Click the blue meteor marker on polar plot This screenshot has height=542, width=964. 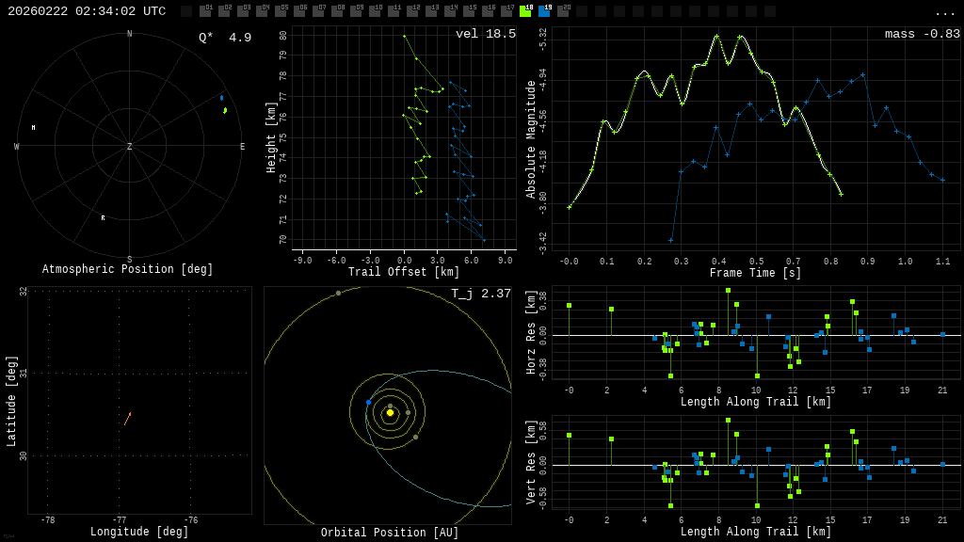[222, 97]
